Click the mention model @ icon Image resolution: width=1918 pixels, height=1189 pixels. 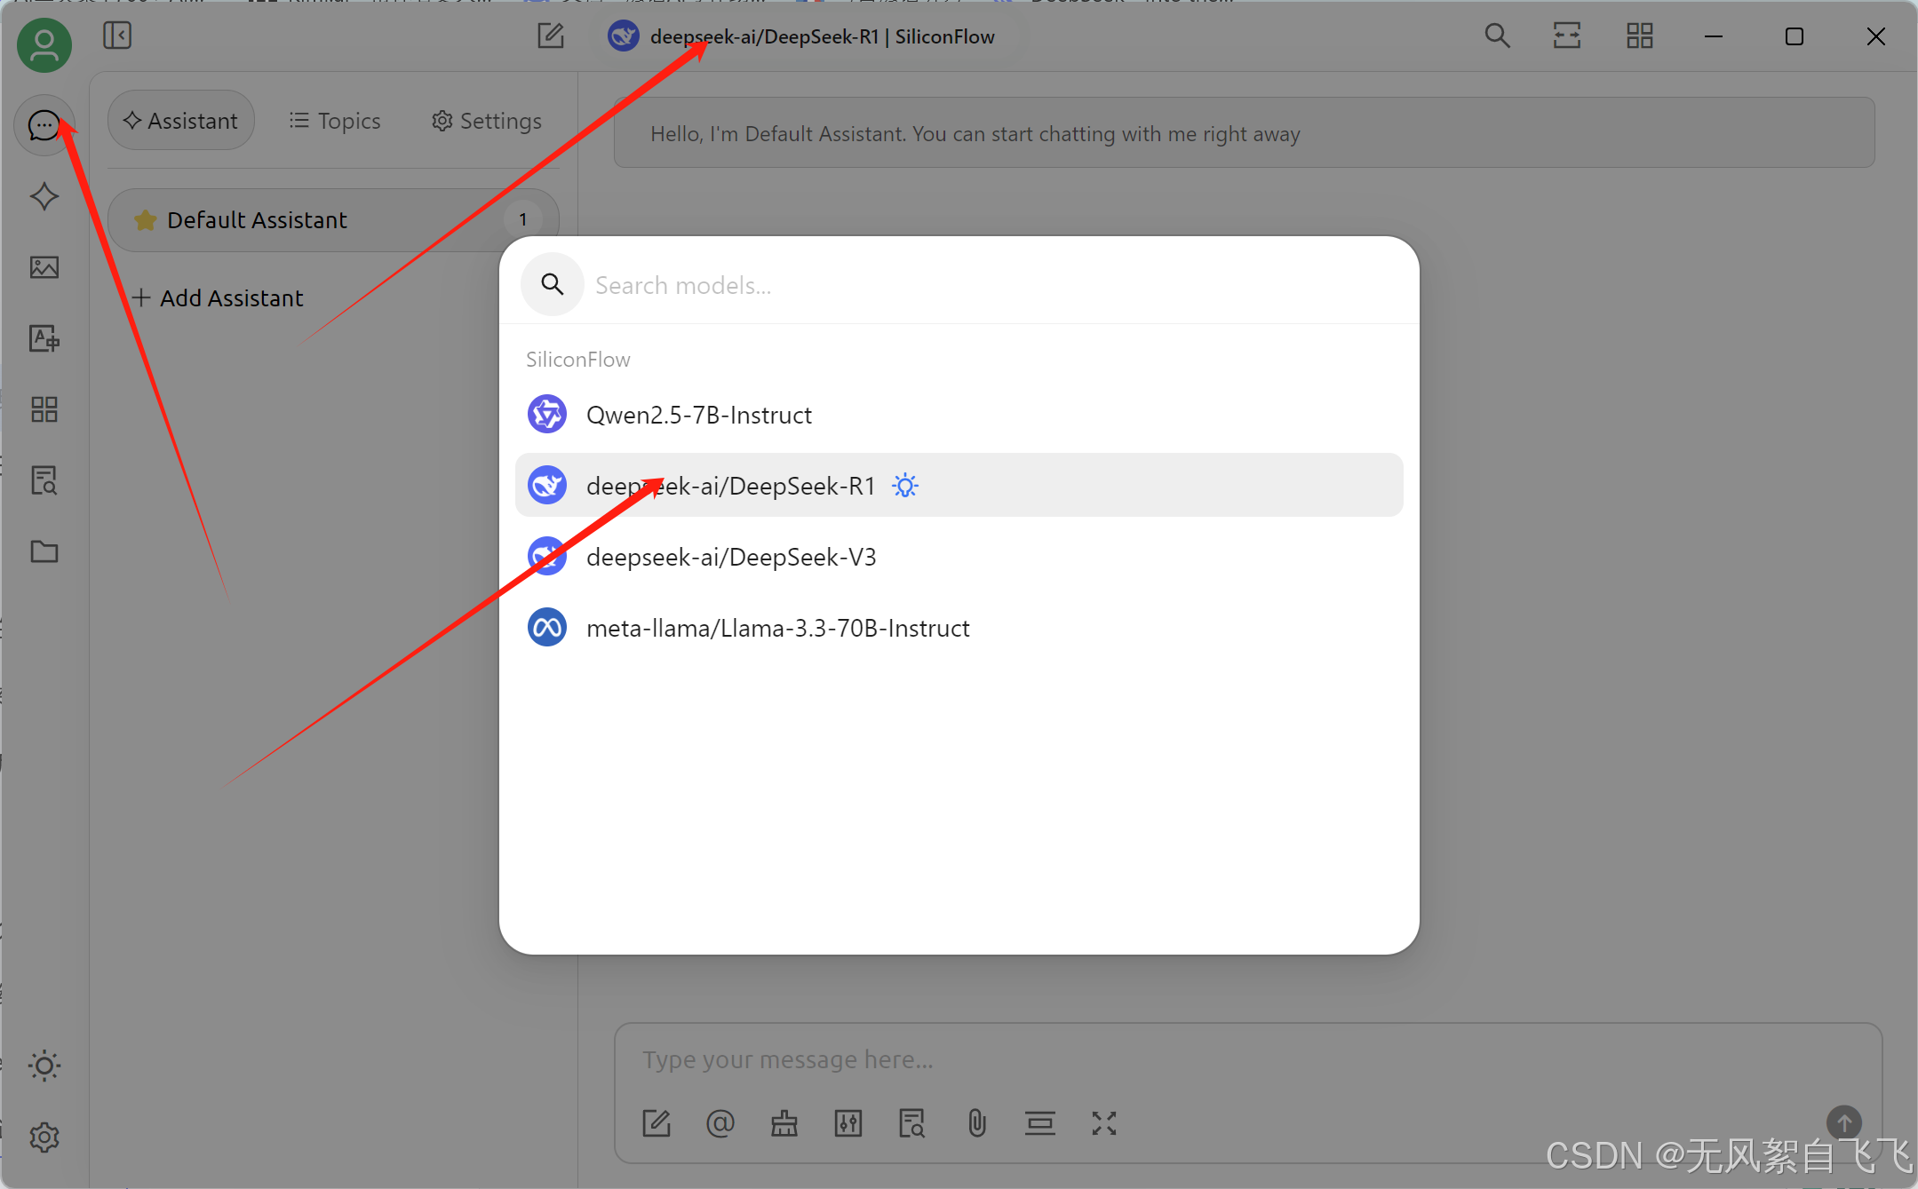[720, 1123]
